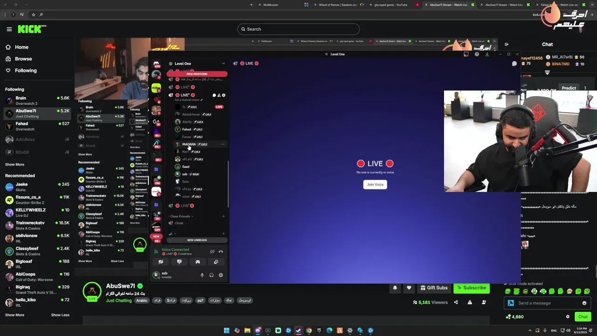Open Chrome from the taskbar
This screenshot has width=597, height=336.
coord(309,330)
